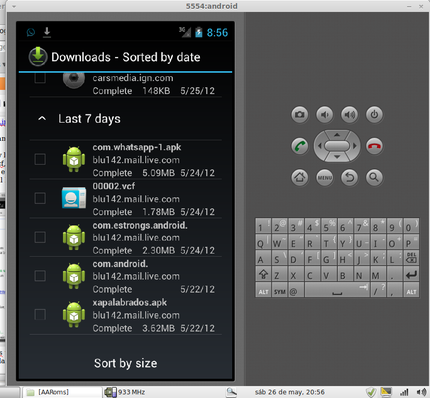The image size is (430, 398).
Task: Tap the green Downloads app icon
Action: pos(38,57)
